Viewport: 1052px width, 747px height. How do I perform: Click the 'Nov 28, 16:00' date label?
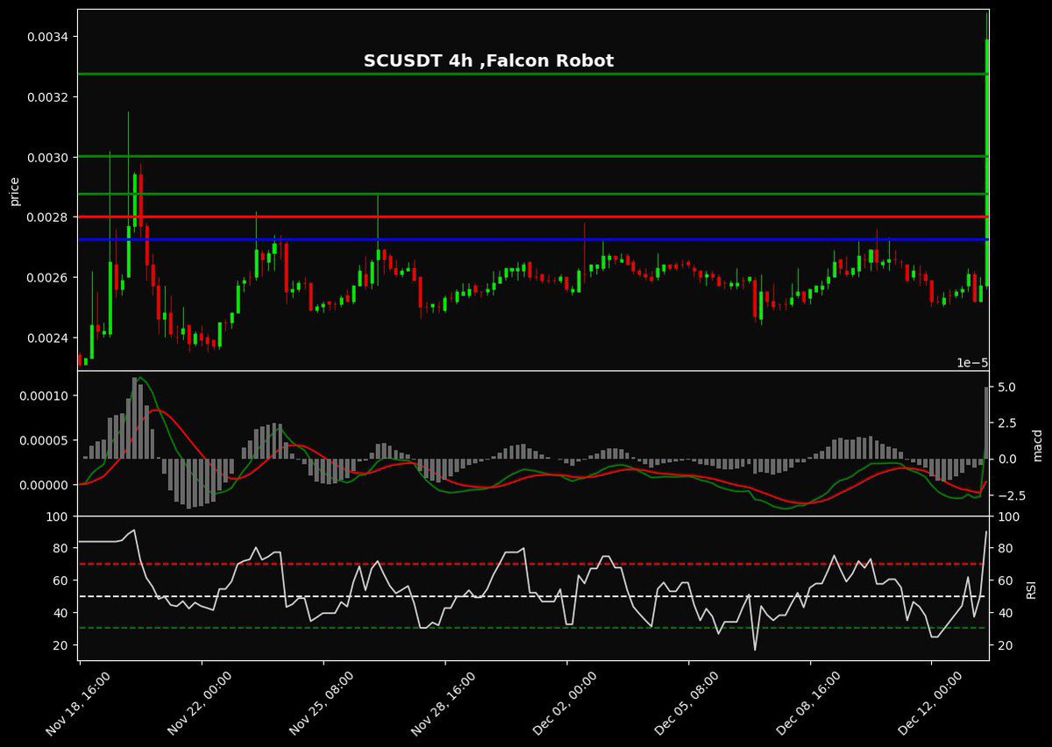[x=443, y=703]
